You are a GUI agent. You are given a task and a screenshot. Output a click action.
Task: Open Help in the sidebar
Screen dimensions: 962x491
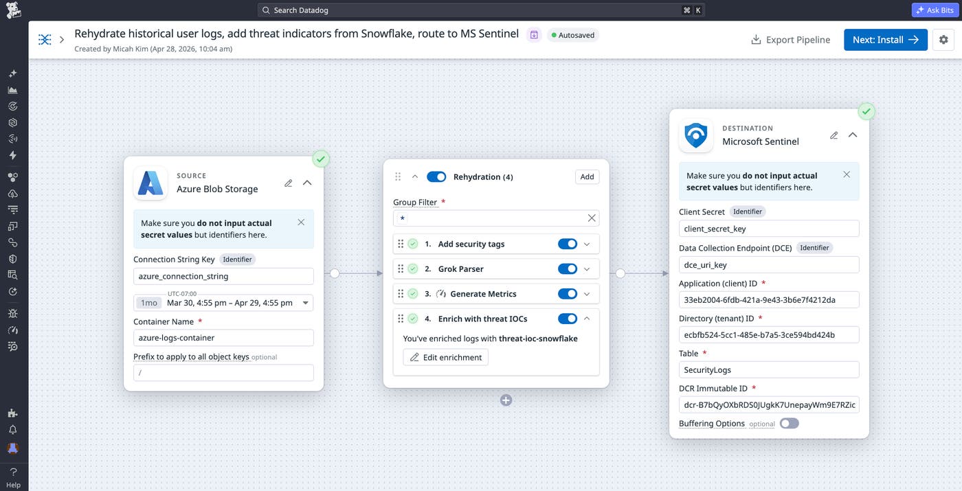click(13, 477)
